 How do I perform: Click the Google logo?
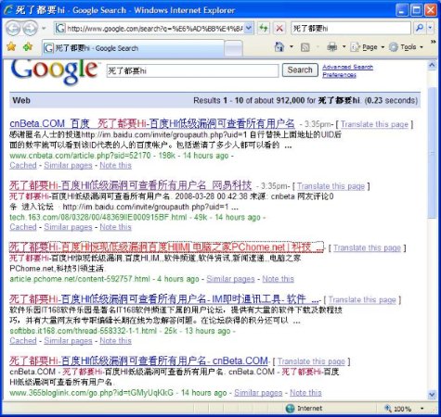55,71
